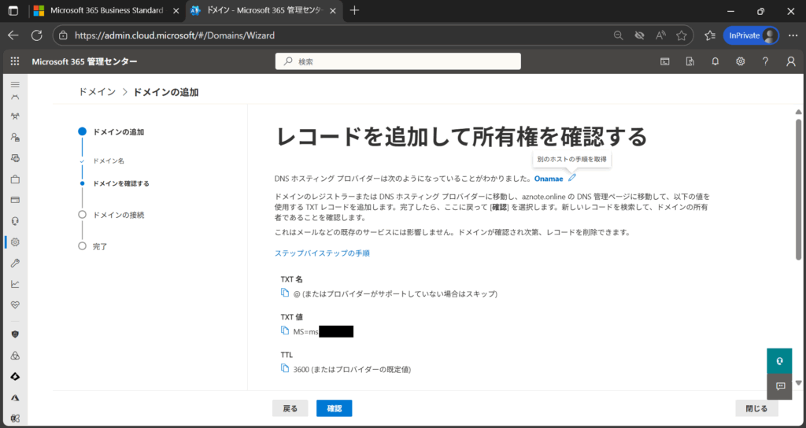The height and width of the screenshot is (428, 806).
Task: Click the header settings gear icon
Action: pyautogui.click(x=740, y=61)
